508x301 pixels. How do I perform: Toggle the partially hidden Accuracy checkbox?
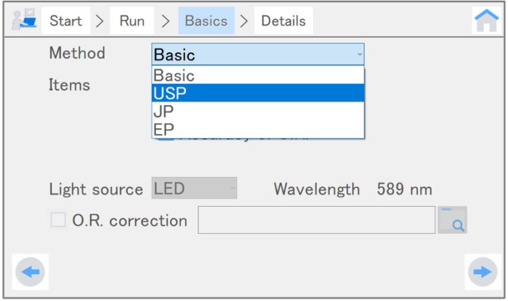(165, 140)
